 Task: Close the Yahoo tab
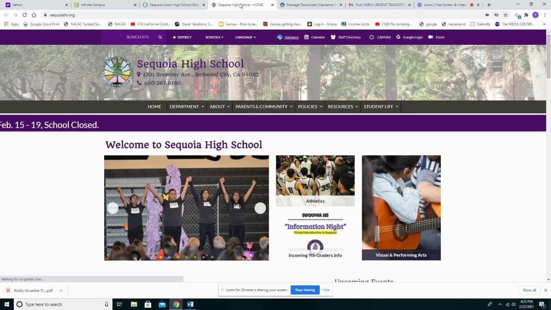[66, 5]
